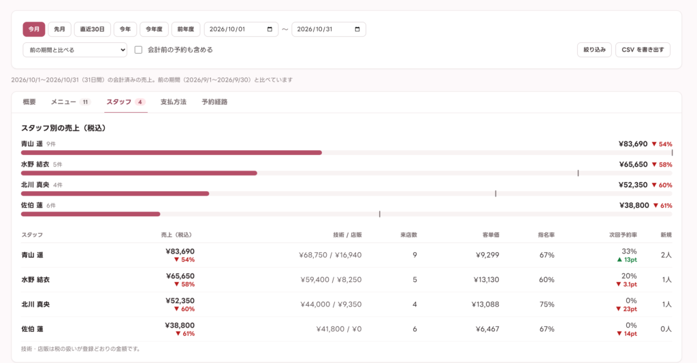This screenshot has width=697, height=363.
Task: Focus the start date field 2026/10/01
Action: [x=242, y=29]
